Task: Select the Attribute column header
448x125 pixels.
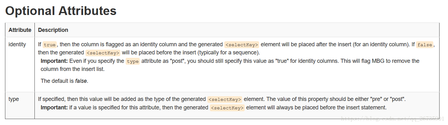Action: pyautogui.click(x=20, y=30)
